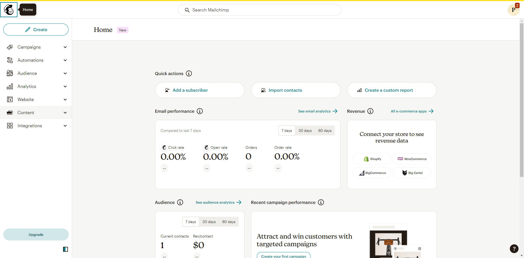Click the Analytics bar chart icon
The width and height of the screenshot is (524, 258).
coord(10,86)
